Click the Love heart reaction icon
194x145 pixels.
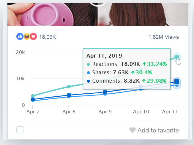(33, 36)
